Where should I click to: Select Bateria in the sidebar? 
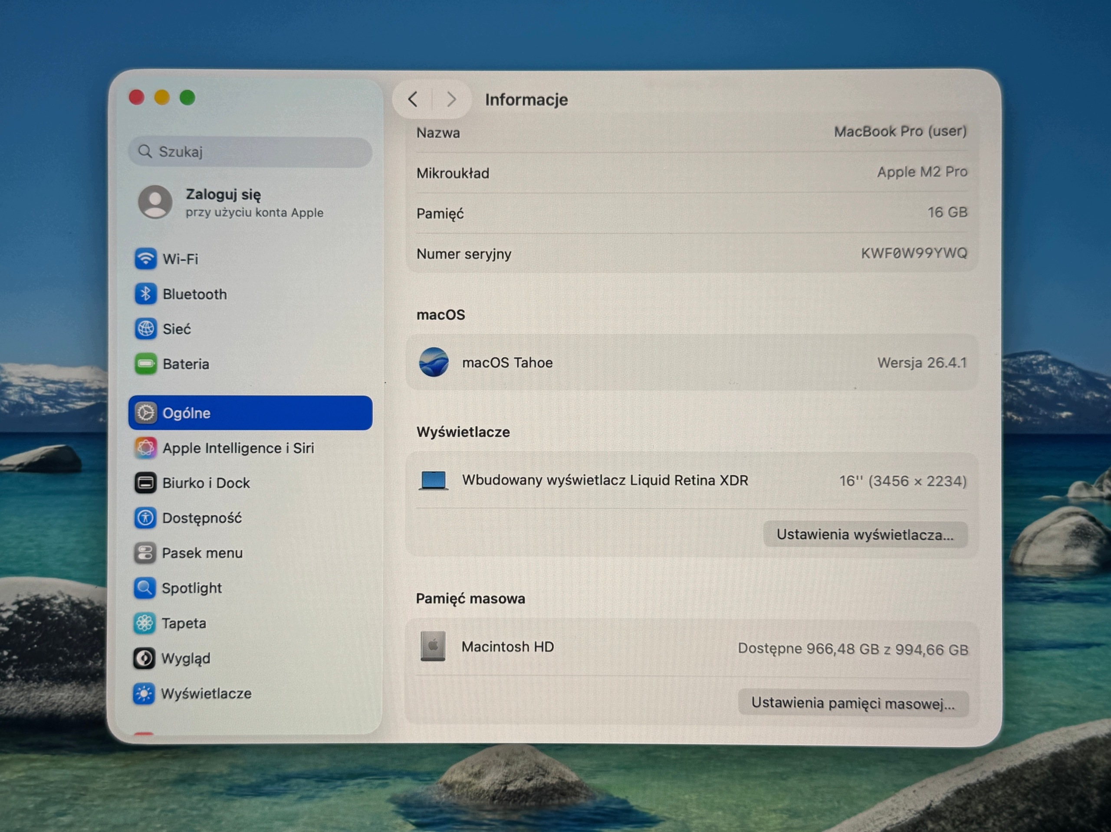pyautogui.click(x=186, y=364)
